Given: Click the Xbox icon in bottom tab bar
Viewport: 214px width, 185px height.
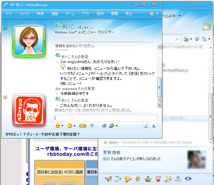Looking at the screenshot, I should click(x=178, y=179).
